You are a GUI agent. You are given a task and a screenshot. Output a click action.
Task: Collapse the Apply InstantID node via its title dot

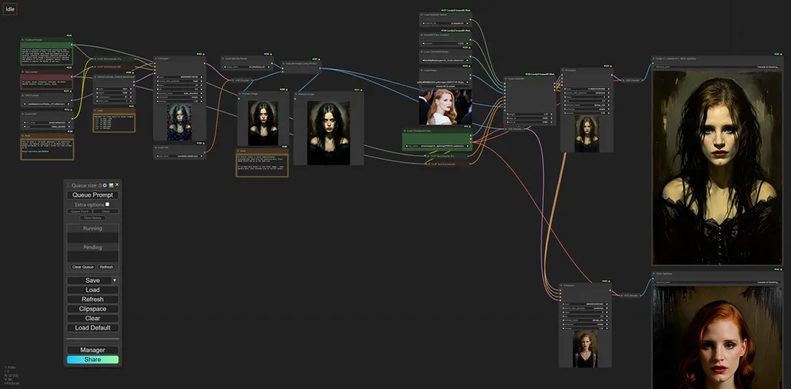(x=506, y=79)
